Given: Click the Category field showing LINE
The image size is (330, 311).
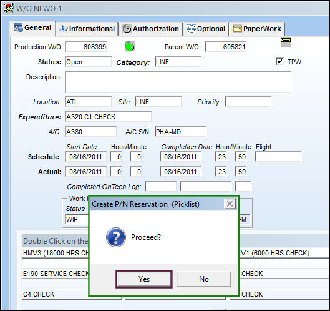Looking at the screenshot, I should point(178,62).
